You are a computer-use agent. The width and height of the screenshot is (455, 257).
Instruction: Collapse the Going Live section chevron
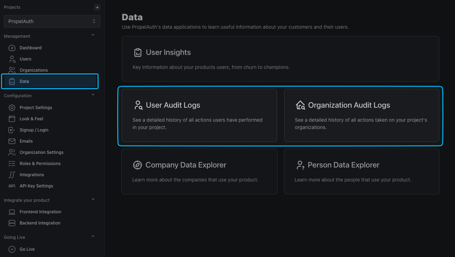click(93, 236)
